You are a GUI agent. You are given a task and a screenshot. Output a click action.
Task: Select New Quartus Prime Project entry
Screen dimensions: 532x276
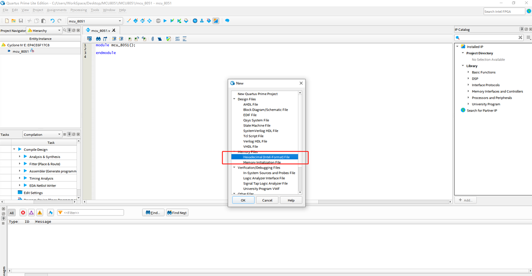click(258, 94)
